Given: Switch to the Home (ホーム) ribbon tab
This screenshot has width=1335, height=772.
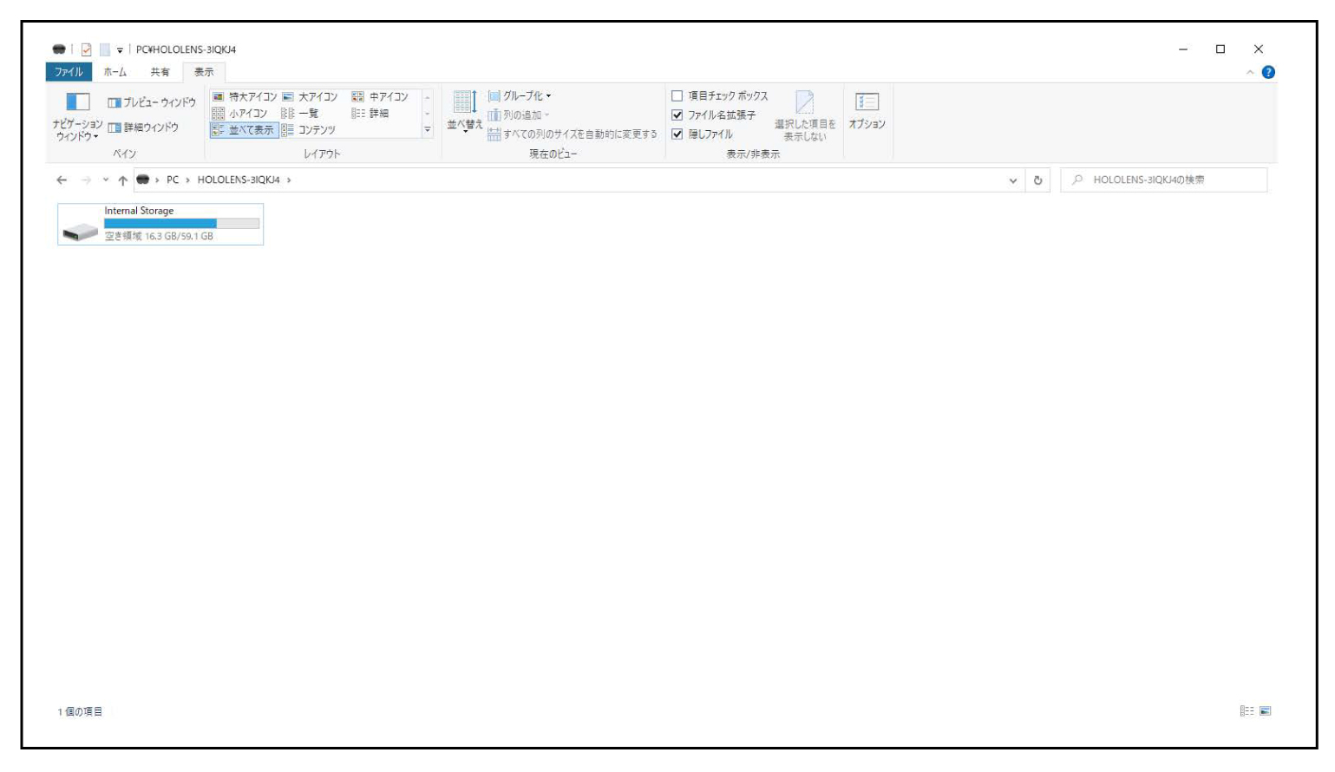Looking at the screenshot, I should point(115,72).
